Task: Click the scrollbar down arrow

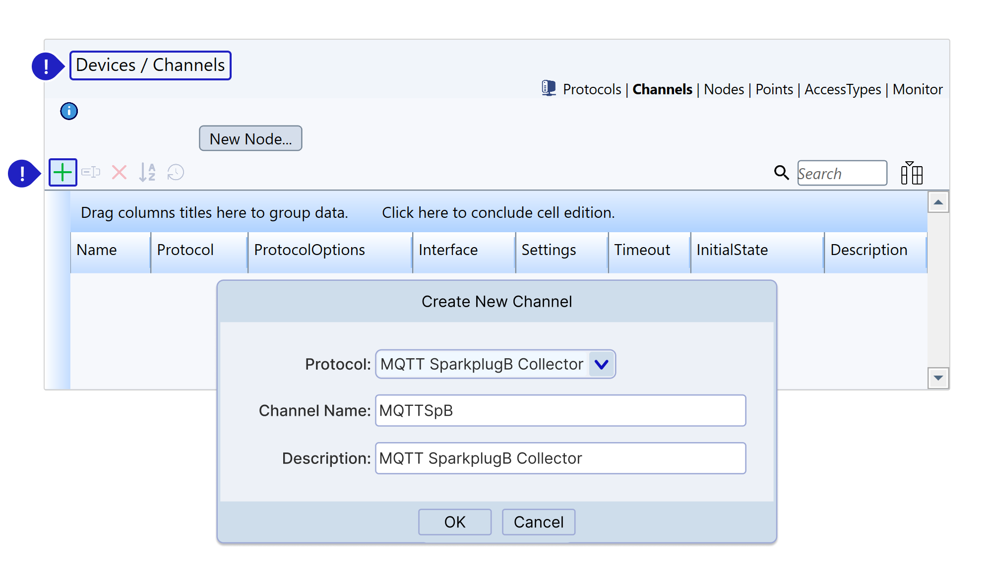Action: point(938,378)
